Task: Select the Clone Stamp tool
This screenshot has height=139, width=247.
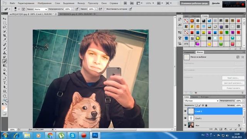Action: 5,53
